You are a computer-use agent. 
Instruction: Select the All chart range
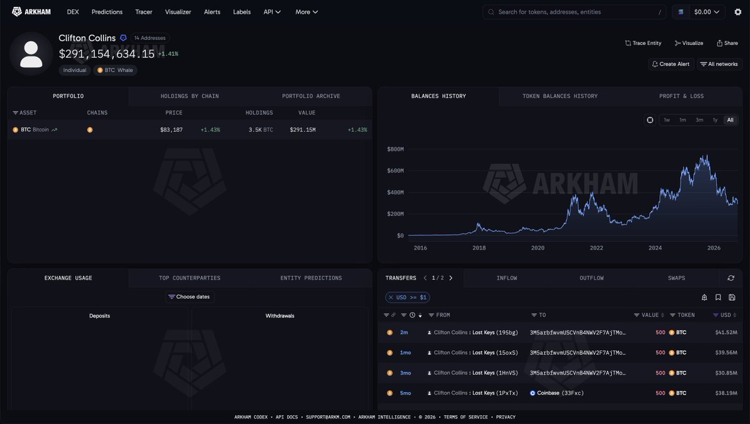click(731, 120)
